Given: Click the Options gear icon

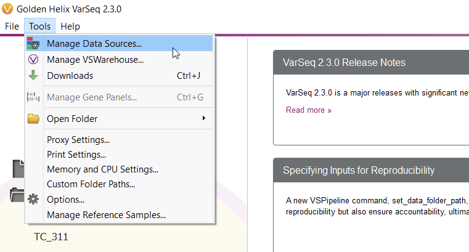Looking at the screenshot, I should pos(33,199).
